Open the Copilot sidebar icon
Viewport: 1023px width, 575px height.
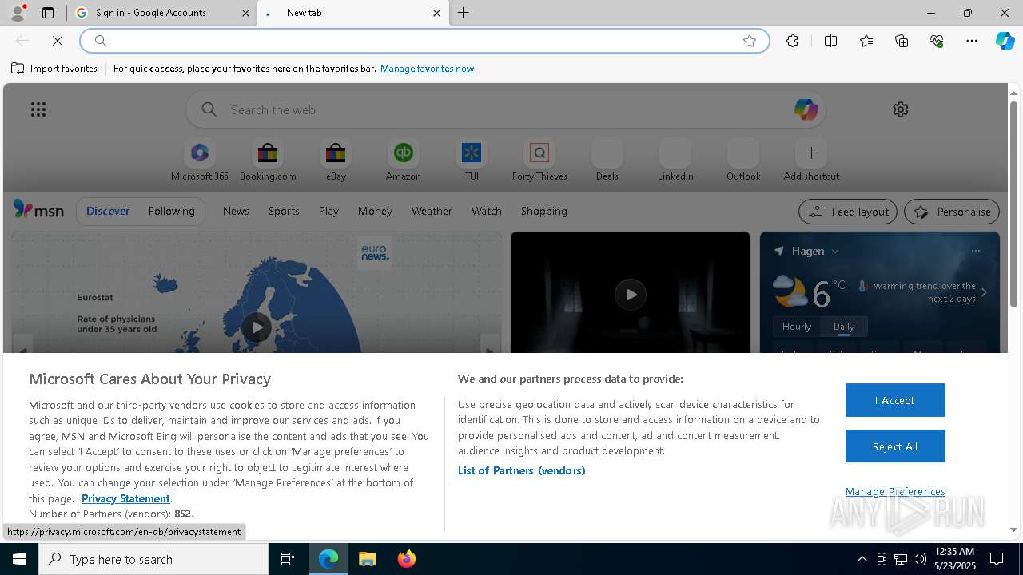[x=1005, y=41]
